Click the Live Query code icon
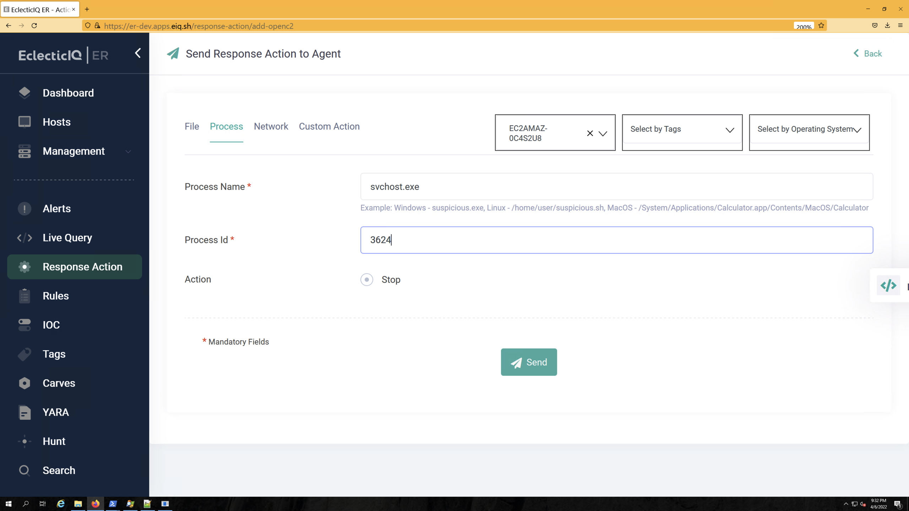 click(x=25, y=238)
